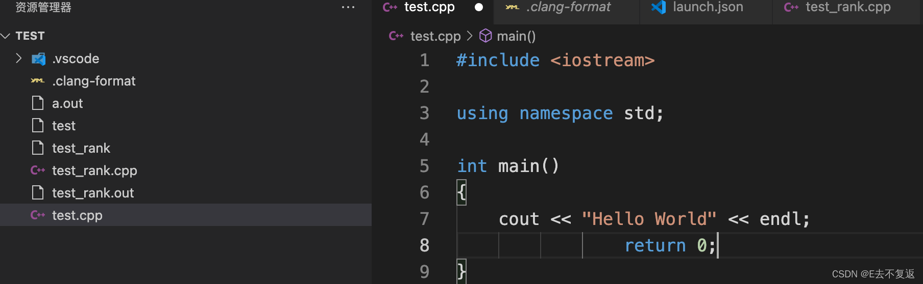Click the int keyword on line 5
923x284 pixels.
tap(472, 166)
